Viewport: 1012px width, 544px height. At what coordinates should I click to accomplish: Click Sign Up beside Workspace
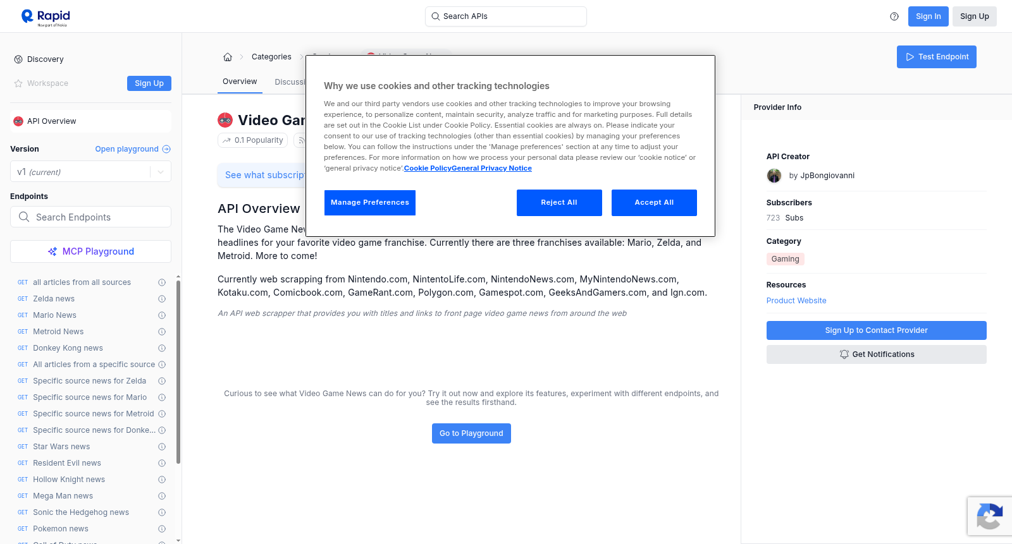(149, 83)
